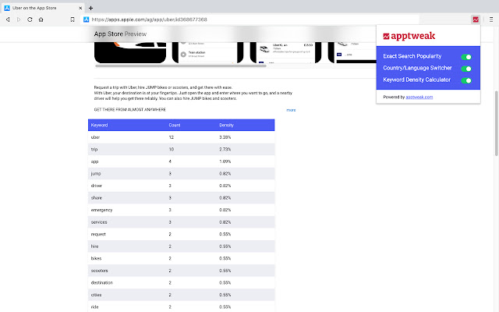
Task: Go forward using the browser forward arrow
Action: (19, 19)
